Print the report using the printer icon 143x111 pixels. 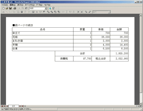click(x=15, y=8)
